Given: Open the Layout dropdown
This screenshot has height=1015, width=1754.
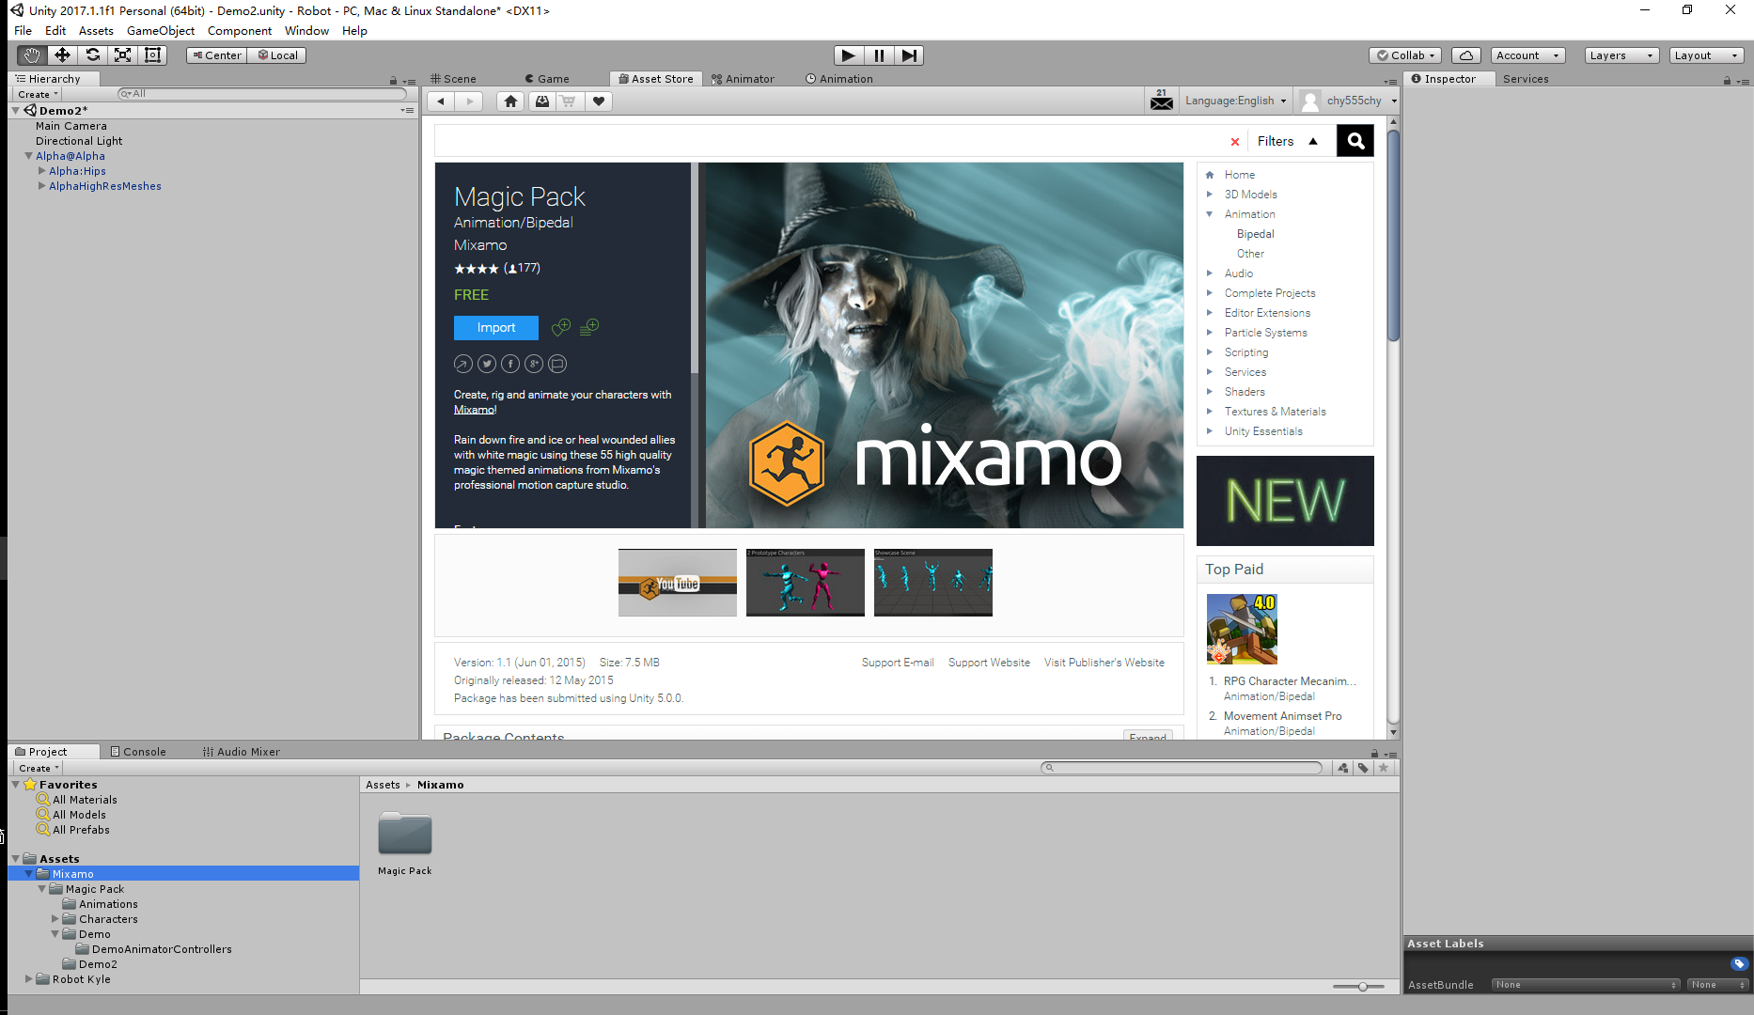Looking at the screenshot, I should 1707,55.
